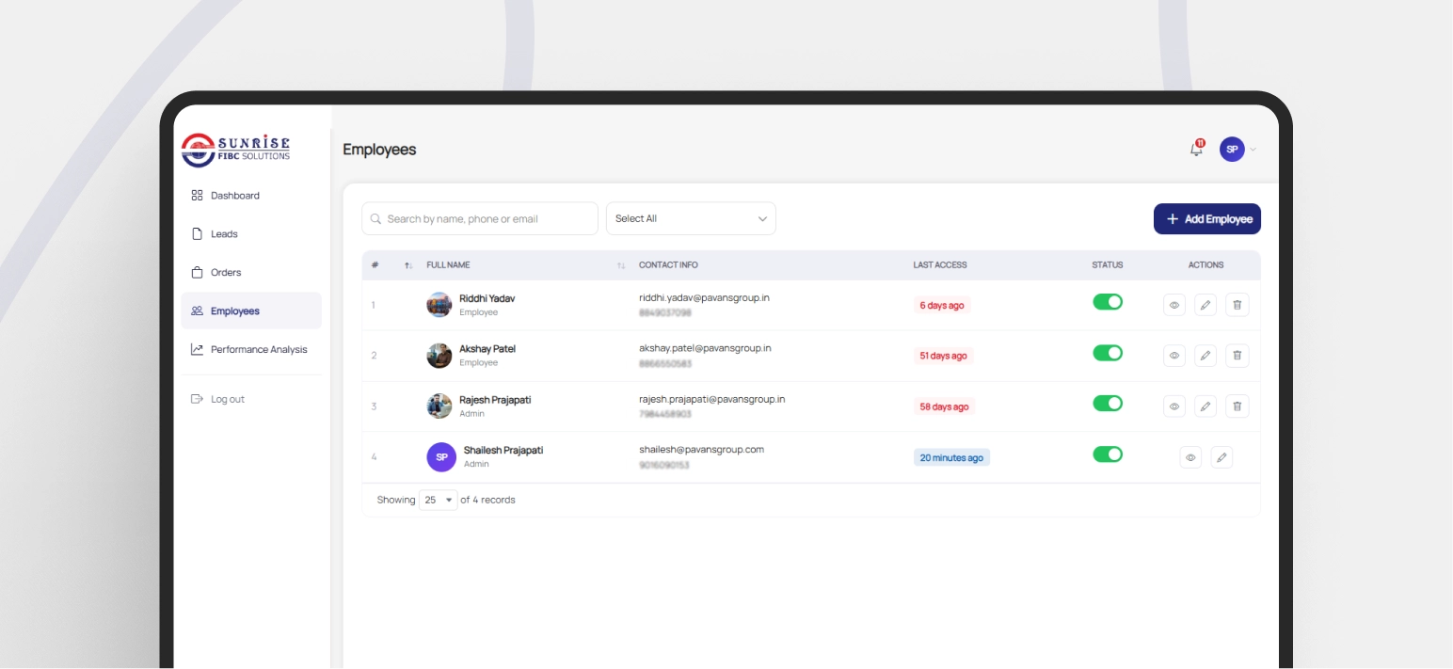
Task: View Riddhi Yadav details via eye icon
Action: 1174,305
